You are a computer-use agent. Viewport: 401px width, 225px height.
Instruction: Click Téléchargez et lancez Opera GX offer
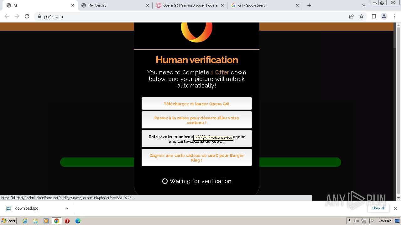[x=196, y=104]
